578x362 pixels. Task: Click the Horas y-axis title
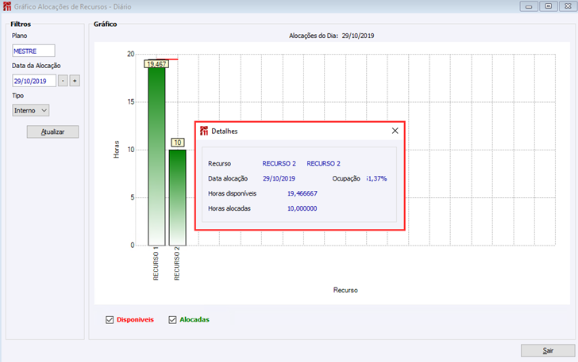click(117, 150)
